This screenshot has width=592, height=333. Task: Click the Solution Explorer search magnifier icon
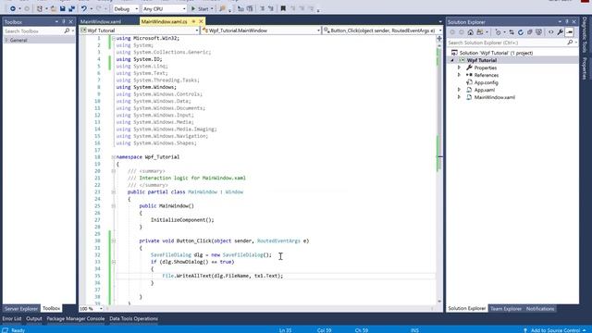tap(570, 43)
